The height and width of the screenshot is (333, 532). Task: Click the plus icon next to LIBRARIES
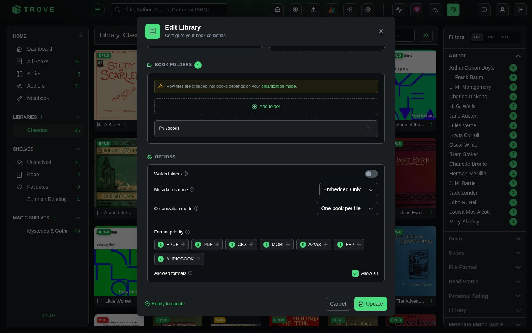click(x=42, y=117)
